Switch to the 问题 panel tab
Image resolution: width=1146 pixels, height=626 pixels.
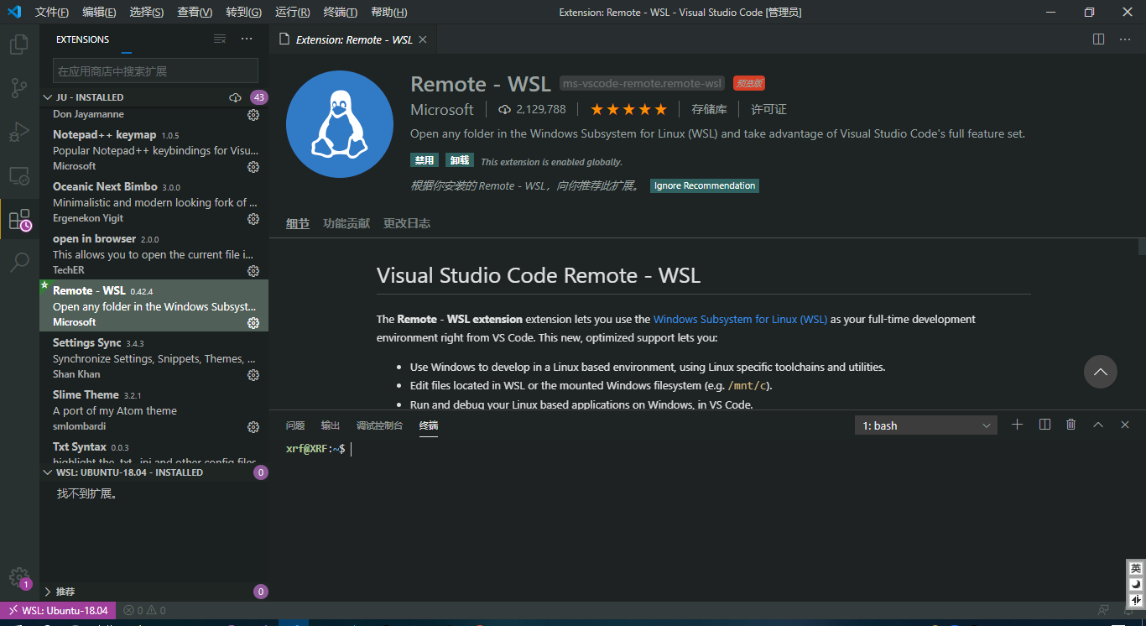tap(295, 425)
